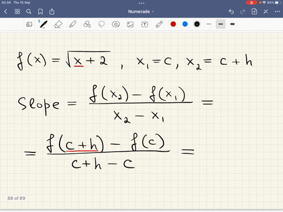Select the Pen tool
Screen dimensions: 283x212
(x=43, y=24)
